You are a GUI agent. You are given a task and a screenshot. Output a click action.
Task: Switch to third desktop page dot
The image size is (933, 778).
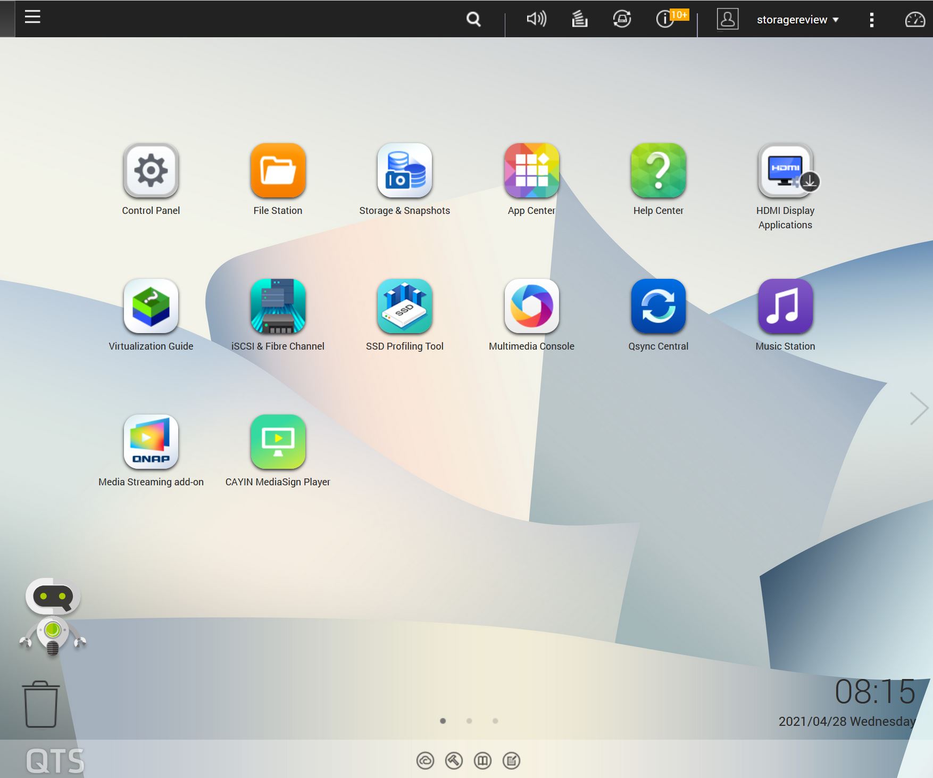[x=495, y=721]
